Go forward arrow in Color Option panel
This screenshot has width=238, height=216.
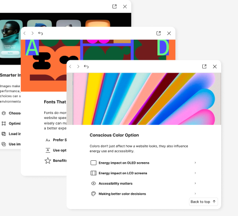78,67
